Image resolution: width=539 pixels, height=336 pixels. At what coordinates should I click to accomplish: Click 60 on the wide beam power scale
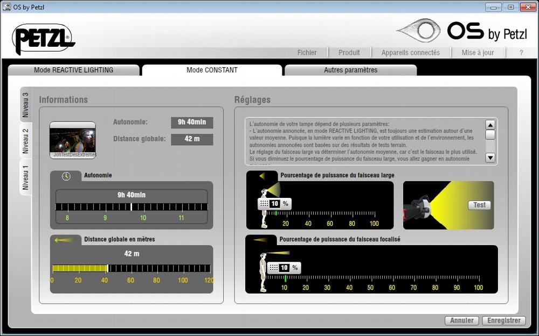point(330,224)
